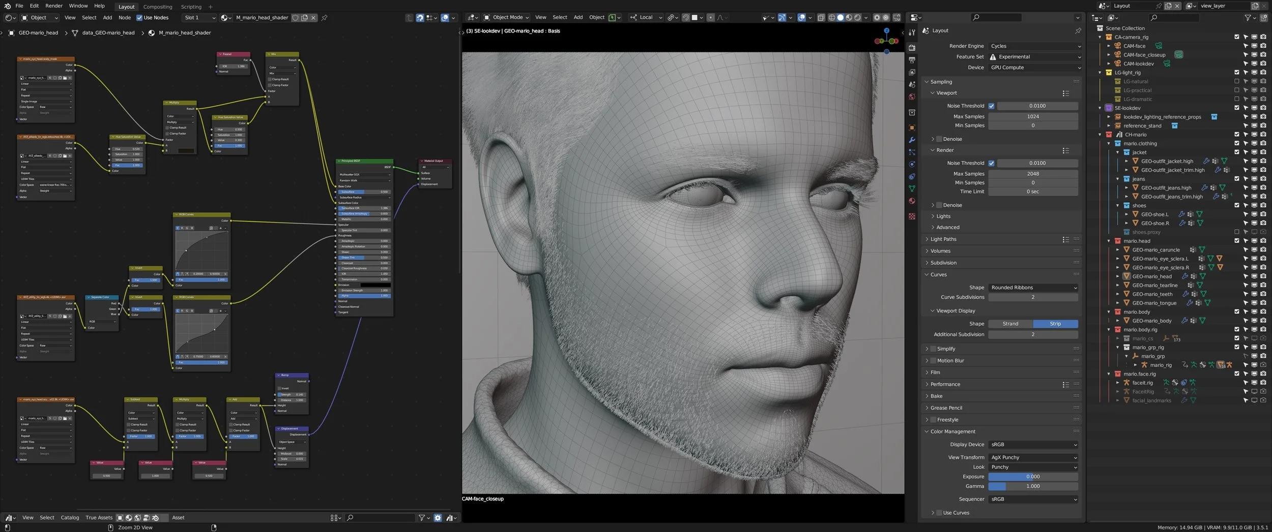Switch to the Compositing workspace tab
This screenshot has width=1272, height=532.
coord(158,7)
